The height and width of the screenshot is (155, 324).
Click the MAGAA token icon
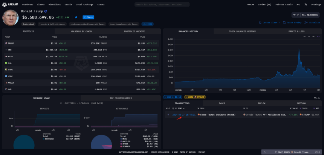coord(6,83)
